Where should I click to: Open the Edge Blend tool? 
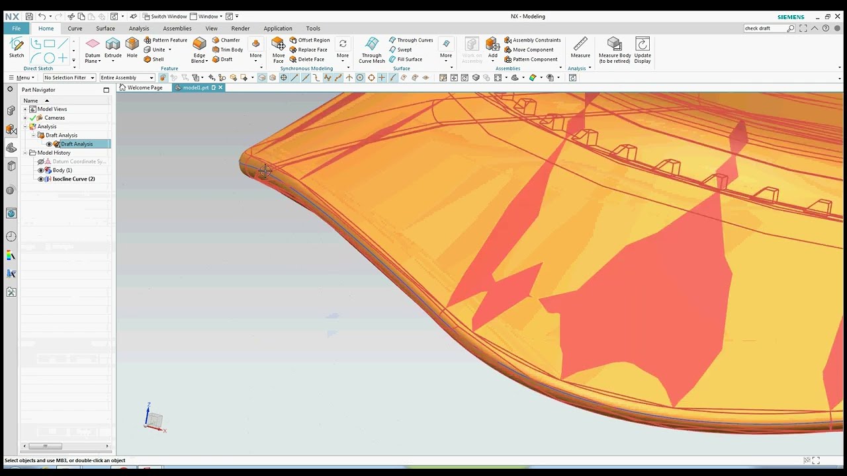[199, 50]
